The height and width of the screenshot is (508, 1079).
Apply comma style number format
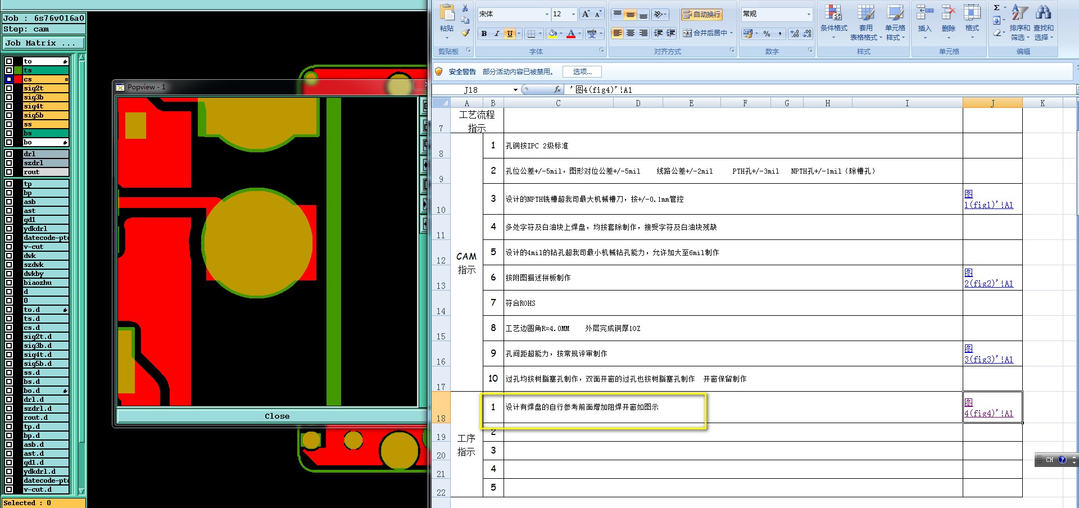coord(780,34)
